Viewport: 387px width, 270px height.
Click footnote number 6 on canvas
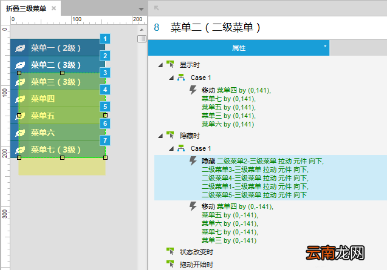pyautogui.click(x=105, y=123)
